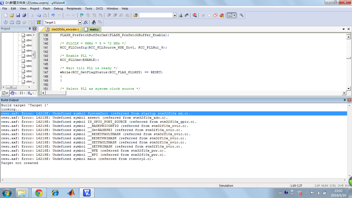Undo the last edit with the Undo arrow
The image size is (352, 198).
(x=53, y=15)
